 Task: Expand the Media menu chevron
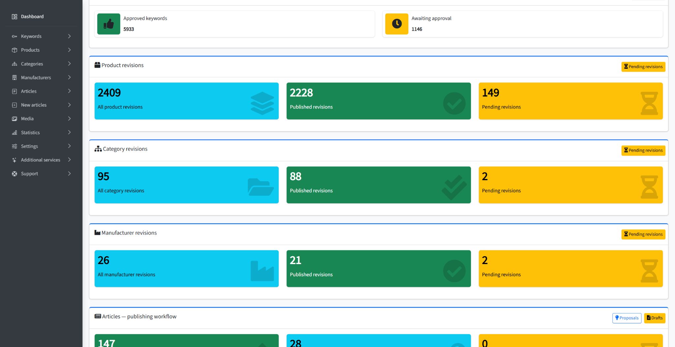click(69, 119)
